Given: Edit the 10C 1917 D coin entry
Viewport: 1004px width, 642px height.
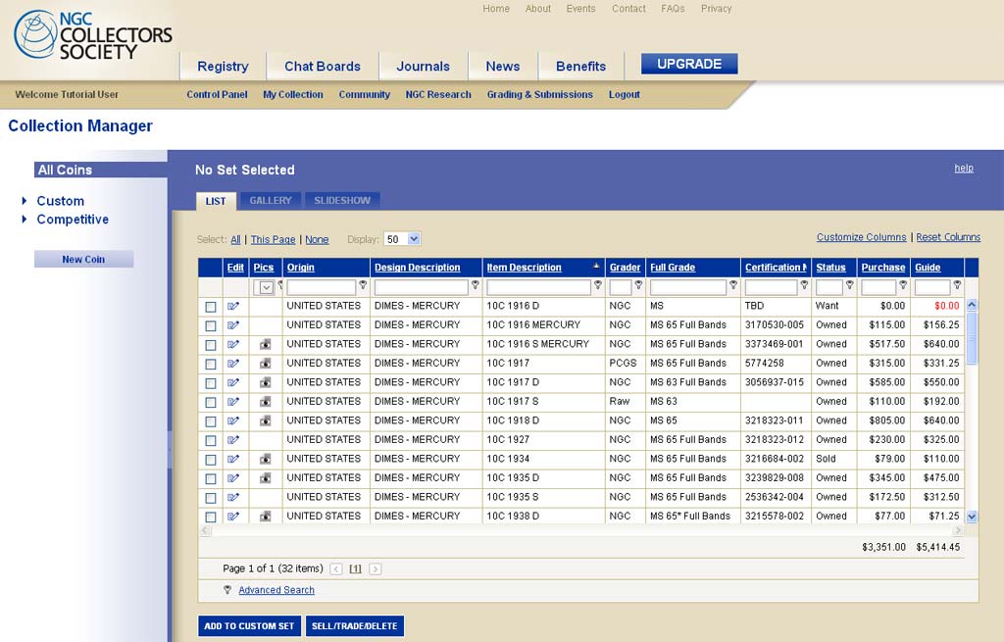Looking at the screenshot, I should click(x=233, y=383).
